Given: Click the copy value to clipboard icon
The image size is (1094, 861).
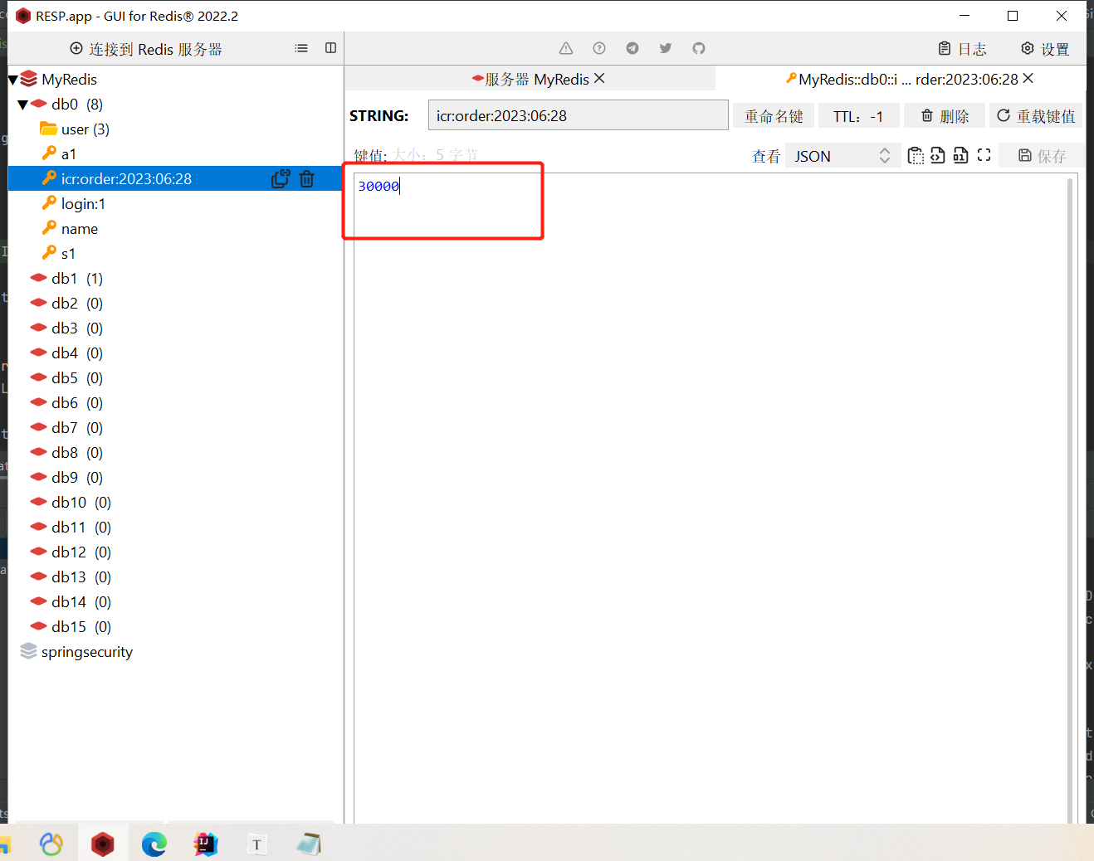Looking at the screenshot, I should [x=916, y=155].
